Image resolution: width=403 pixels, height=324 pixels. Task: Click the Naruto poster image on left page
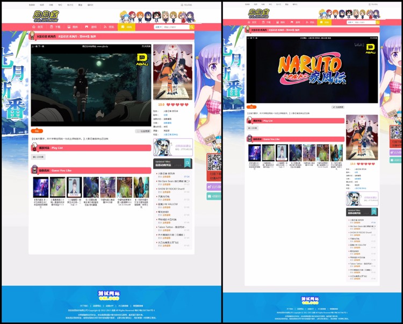(x=172, y=72)
